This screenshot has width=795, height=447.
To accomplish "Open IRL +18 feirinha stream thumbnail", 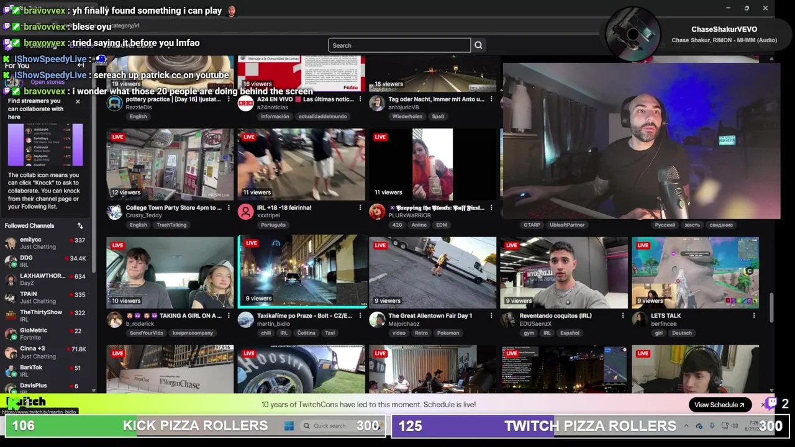I will tap(301, 165).
